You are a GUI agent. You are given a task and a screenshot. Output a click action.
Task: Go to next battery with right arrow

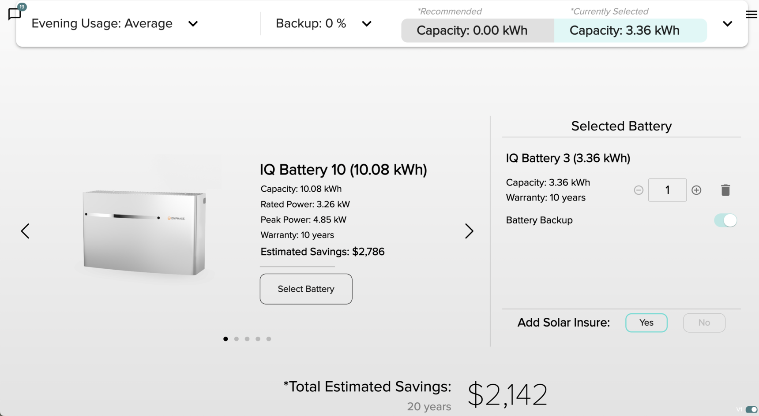tap(469, 231)
